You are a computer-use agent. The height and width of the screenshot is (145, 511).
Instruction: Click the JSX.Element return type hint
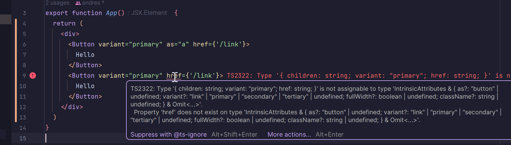[x=149, y=13]
